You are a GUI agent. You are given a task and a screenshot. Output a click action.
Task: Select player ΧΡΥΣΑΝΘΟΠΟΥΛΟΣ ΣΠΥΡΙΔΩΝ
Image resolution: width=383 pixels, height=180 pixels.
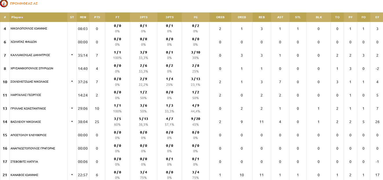tap(32, 68)
